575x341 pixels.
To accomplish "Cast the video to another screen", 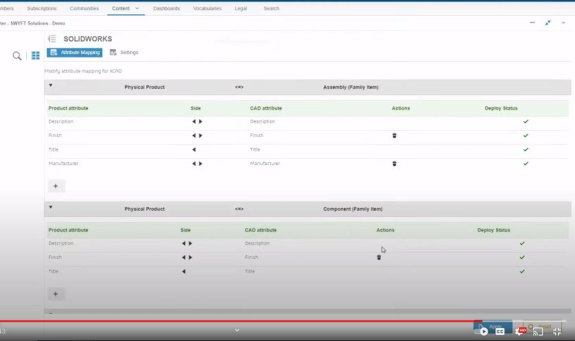I will point(537,331).
